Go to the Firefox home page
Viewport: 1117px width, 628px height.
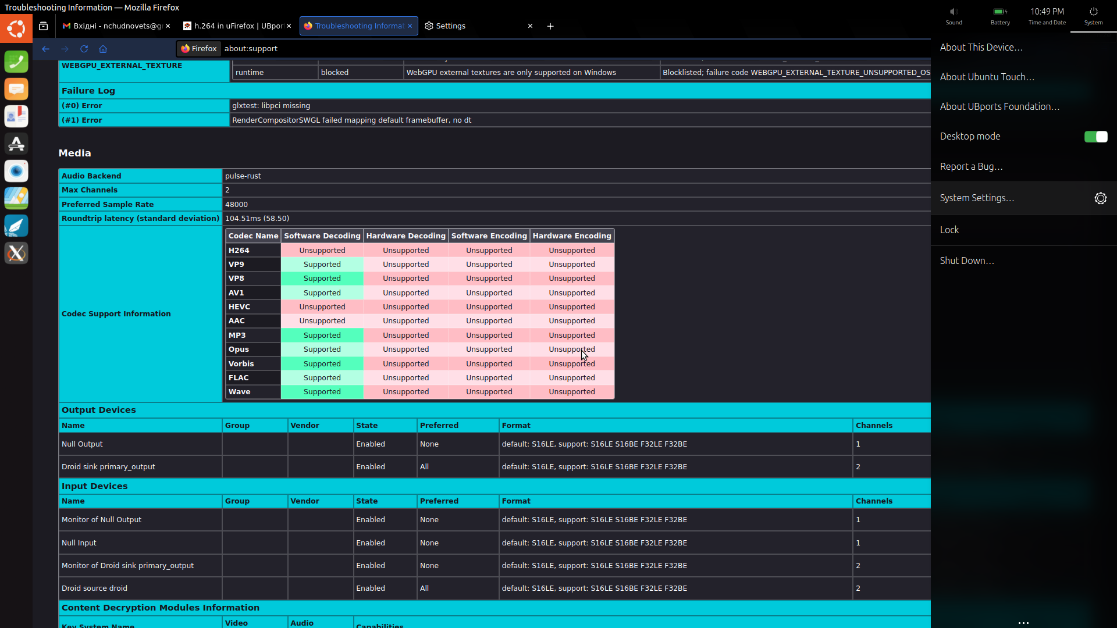point(103,49)
